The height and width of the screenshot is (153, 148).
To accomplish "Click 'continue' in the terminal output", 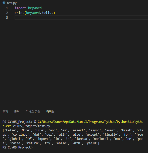I will [20, 135].
